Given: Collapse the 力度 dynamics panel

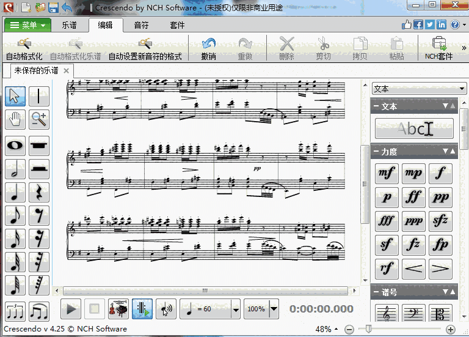Looking at the screenshot, I should (376, 151).
